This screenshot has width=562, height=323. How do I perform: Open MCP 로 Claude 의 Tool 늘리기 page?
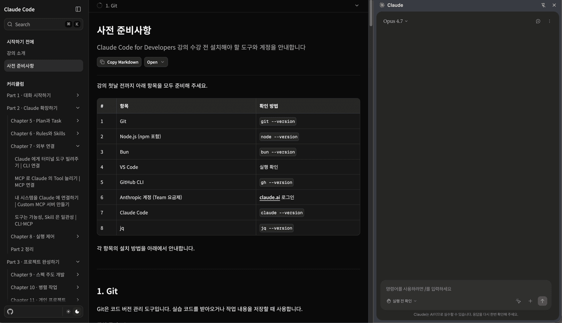tap(47, 181)
